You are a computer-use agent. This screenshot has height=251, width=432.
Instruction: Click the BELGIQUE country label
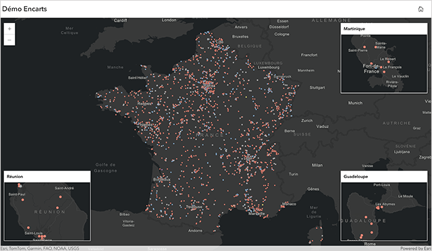click(250, 47)
